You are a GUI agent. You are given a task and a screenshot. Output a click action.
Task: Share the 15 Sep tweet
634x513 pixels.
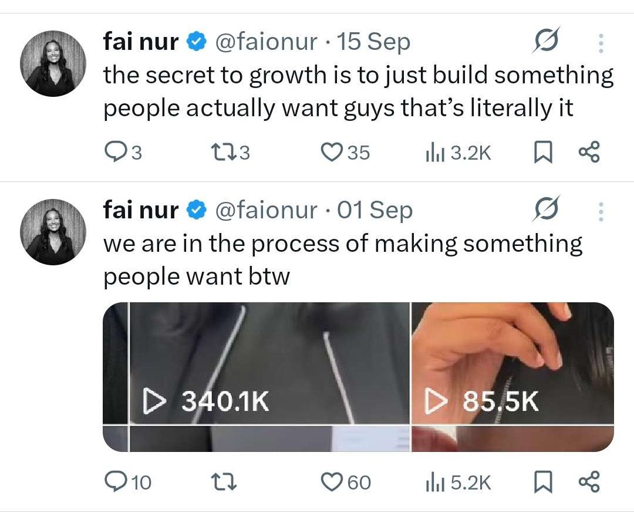589,152
